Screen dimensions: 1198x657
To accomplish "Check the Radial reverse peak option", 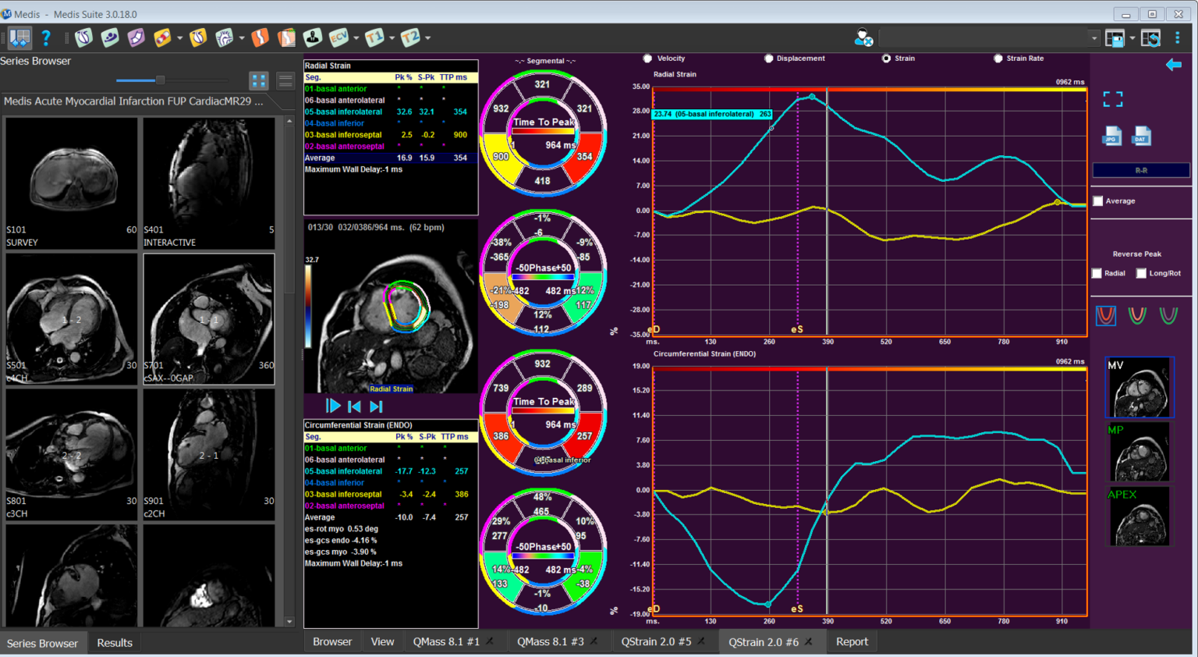I will (x=1097, y=273).
